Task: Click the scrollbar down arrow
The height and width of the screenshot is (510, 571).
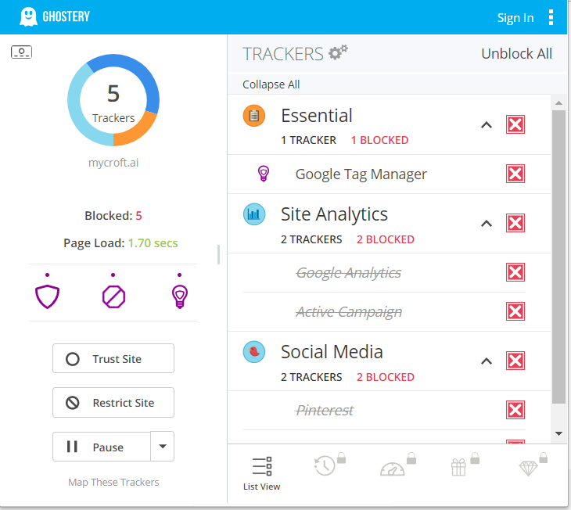Action: [558, 433]
